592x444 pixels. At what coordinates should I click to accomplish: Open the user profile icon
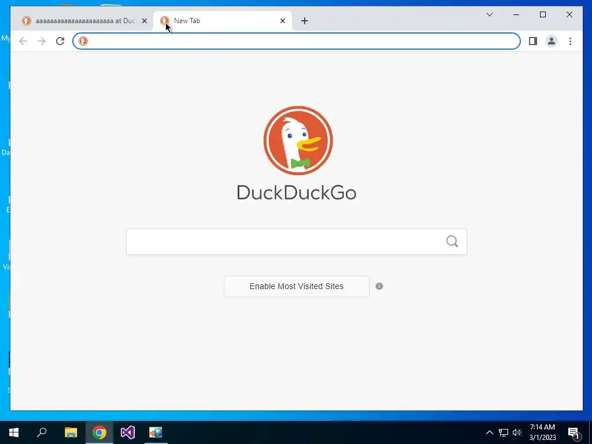(551, 41)
